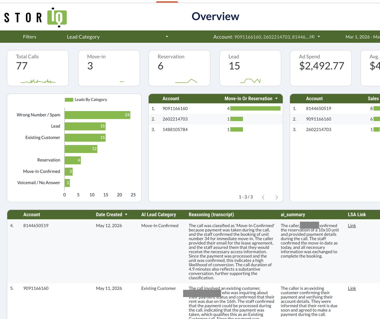The width and height of the screenshot is (380, 319).
Task: Click the Existing Customer category cell in table
Action: pyautogui.click(x=159, y=289)
